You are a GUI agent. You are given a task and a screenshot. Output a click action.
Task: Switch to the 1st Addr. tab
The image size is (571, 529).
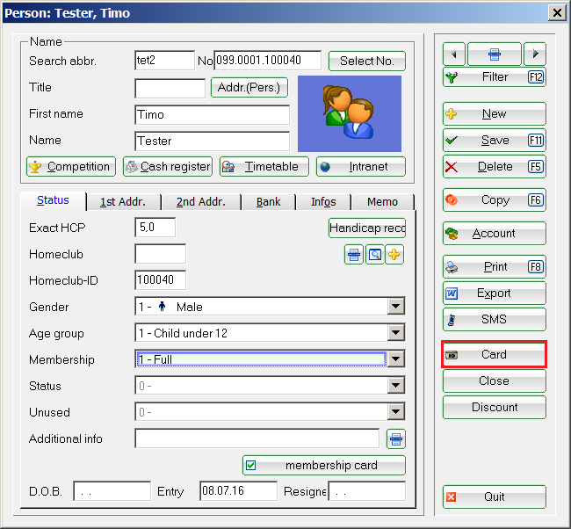[123, 202]
